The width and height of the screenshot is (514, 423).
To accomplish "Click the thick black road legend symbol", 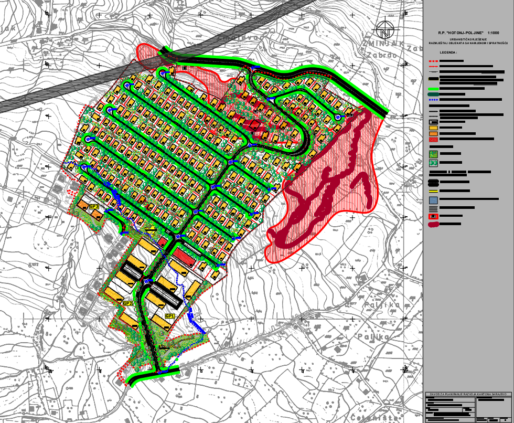I will [x=433, y=182].
